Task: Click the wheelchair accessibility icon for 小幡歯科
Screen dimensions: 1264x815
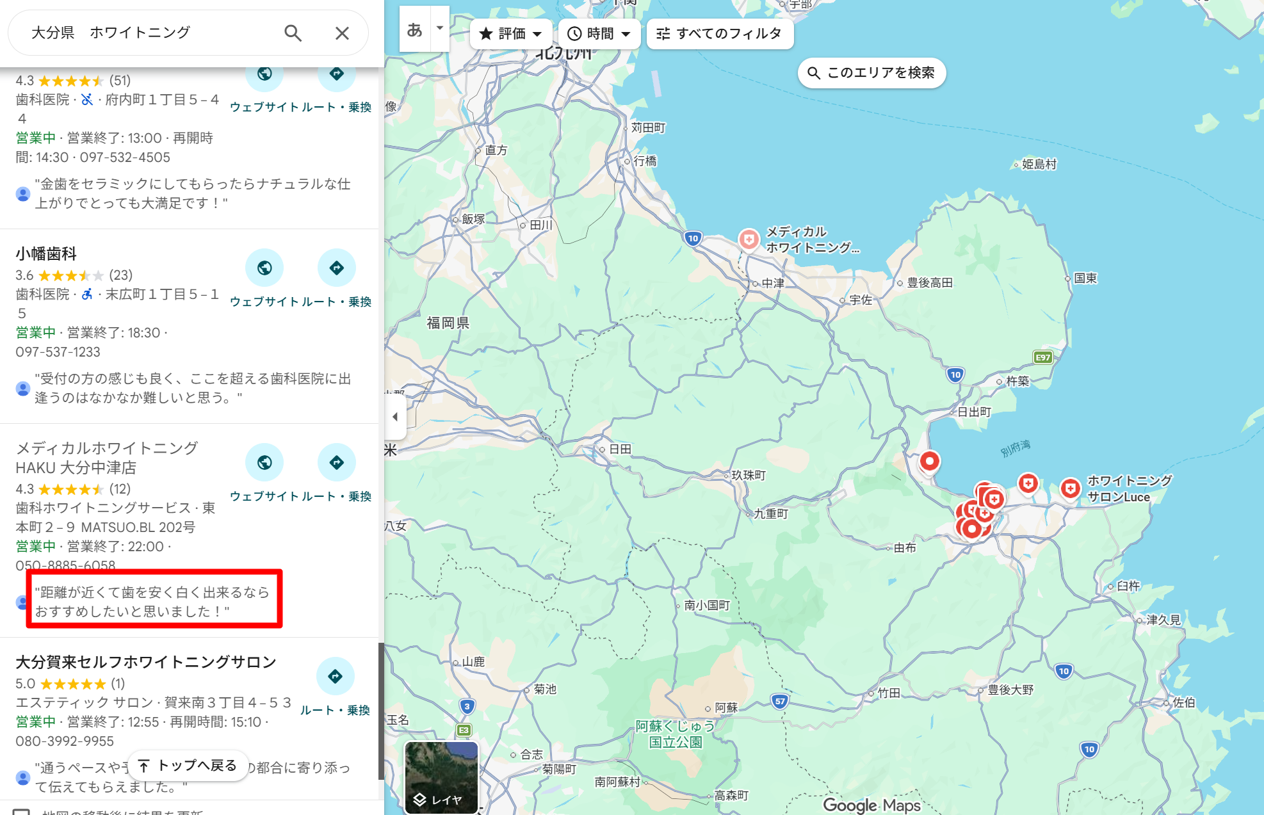Action: coord(87,294)
